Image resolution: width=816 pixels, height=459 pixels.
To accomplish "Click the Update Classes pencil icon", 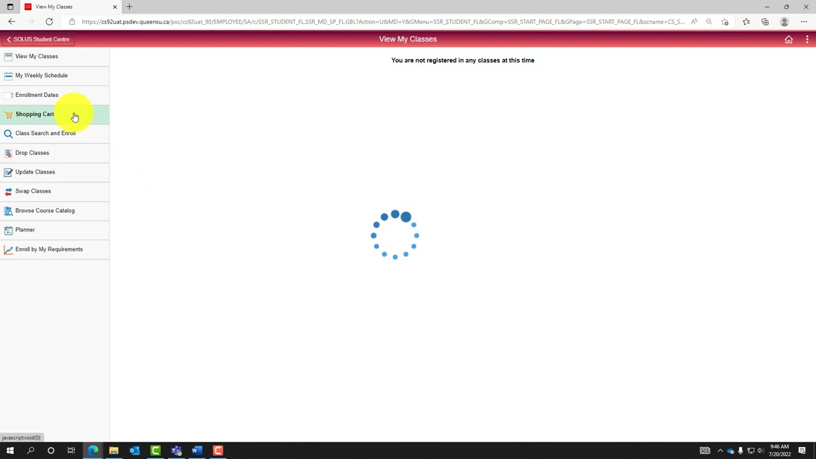I will [x=8, y=172].
